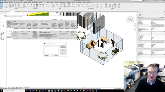This screenshot has height=92, width=165.
Task: Click Remove Hidden Lines tool
Action: (x=24, y=6)
